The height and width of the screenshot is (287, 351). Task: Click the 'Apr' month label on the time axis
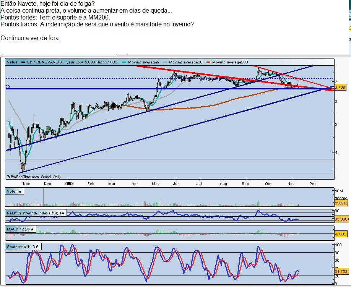coord(135,184)
